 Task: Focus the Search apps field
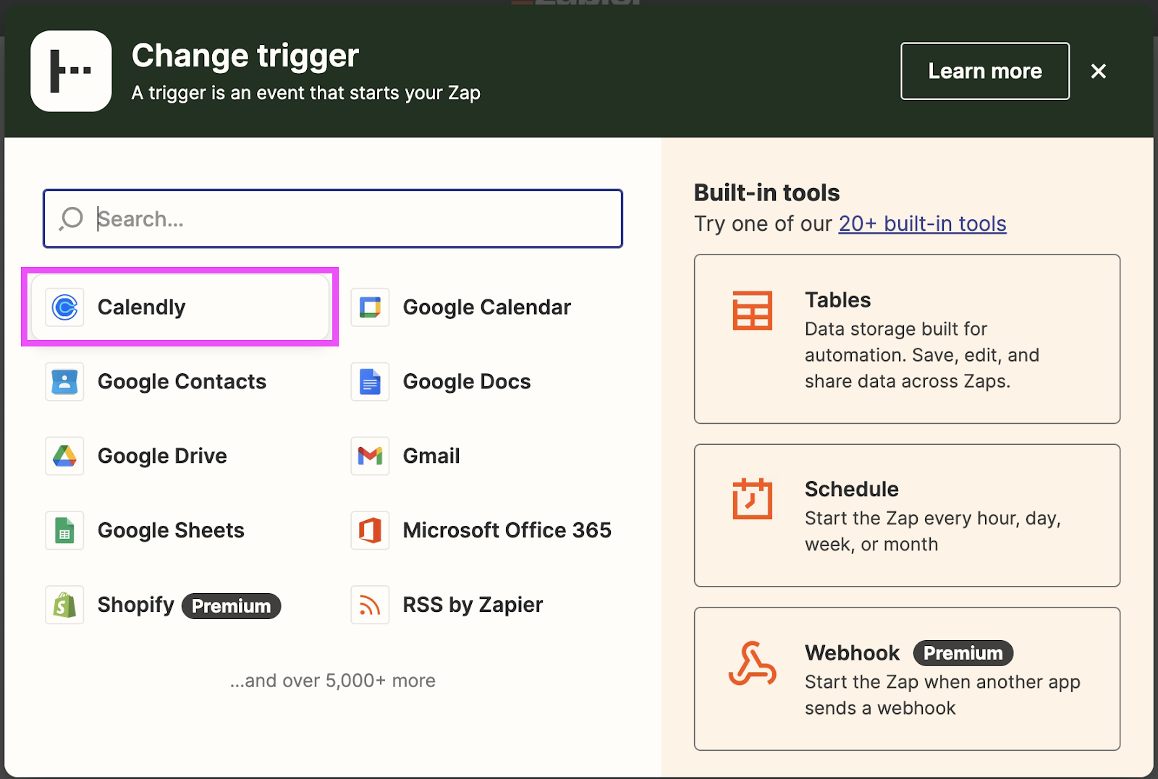333,218
